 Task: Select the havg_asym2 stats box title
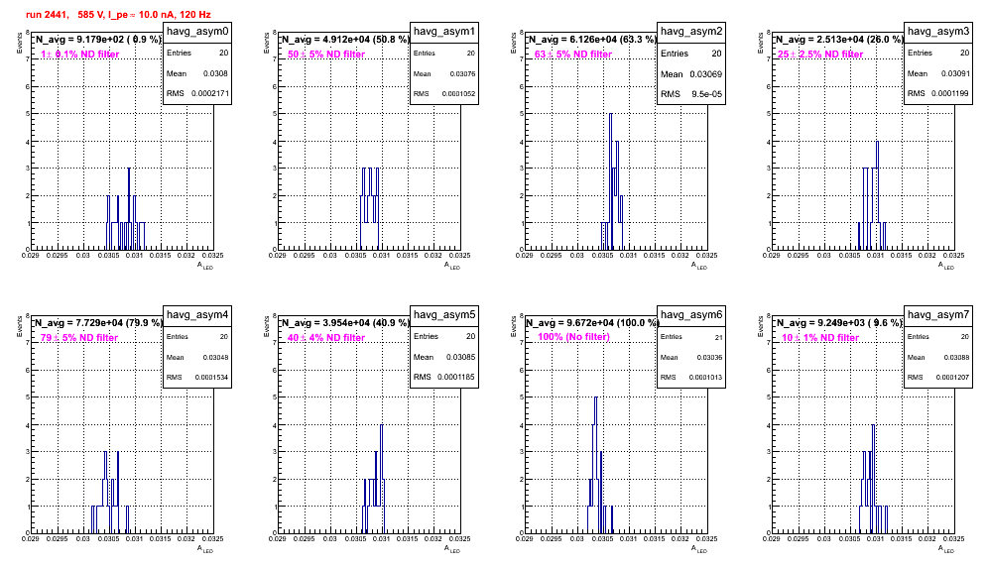[x=691, y=32]
